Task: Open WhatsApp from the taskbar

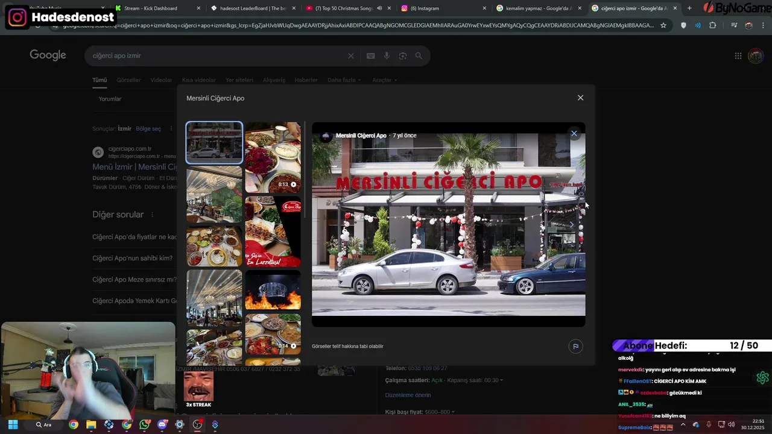Action: (x=144, y=425)
